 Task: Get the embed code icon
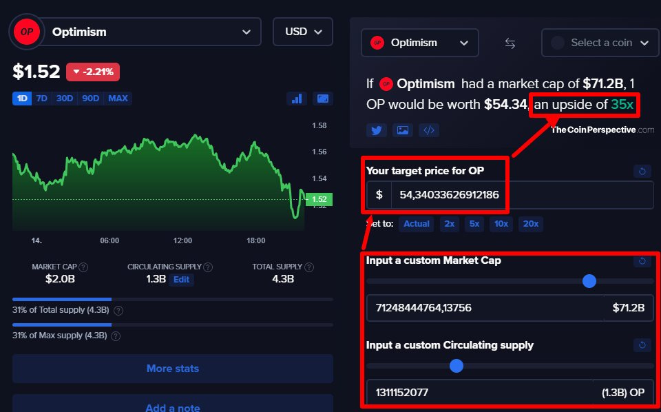point(429,130)
